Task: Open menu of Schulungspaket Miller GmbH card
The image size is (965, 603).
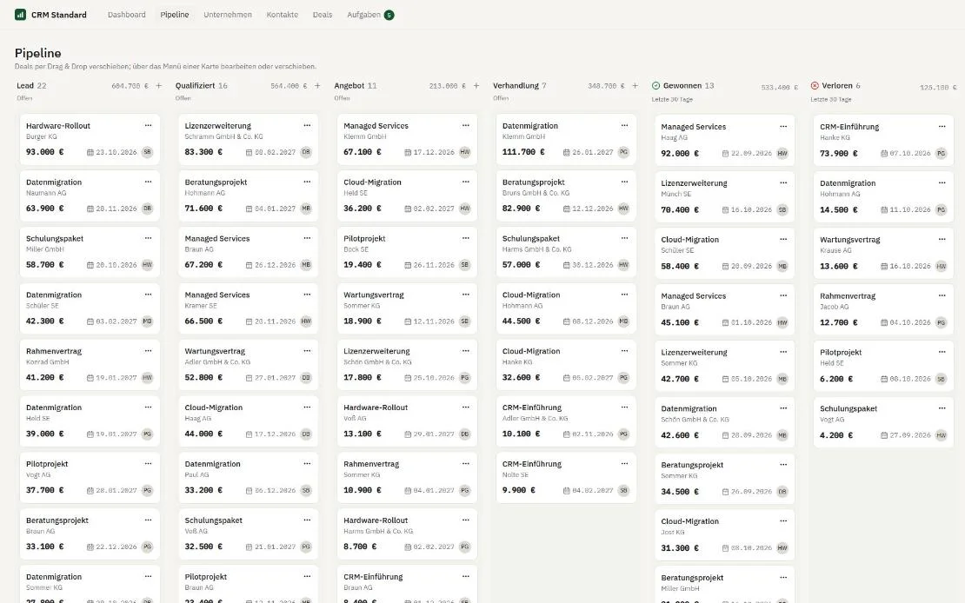Action: click(149, 238)
